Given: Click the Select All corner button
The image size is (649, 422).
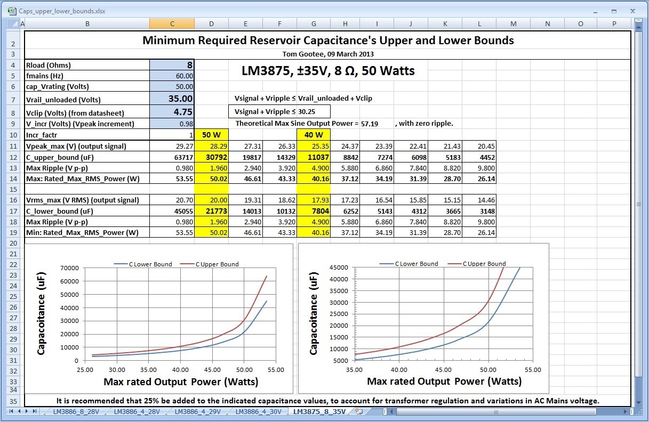Looking at the screenshot, I should tap(13, 23).
